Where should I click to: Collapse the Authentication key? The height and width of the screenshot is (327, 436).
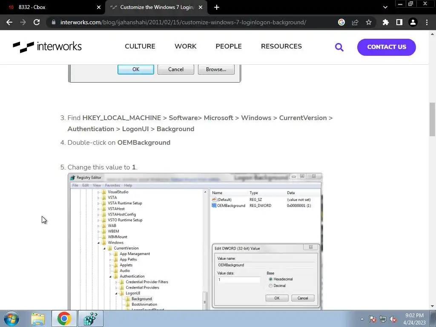tap(110, 276)
